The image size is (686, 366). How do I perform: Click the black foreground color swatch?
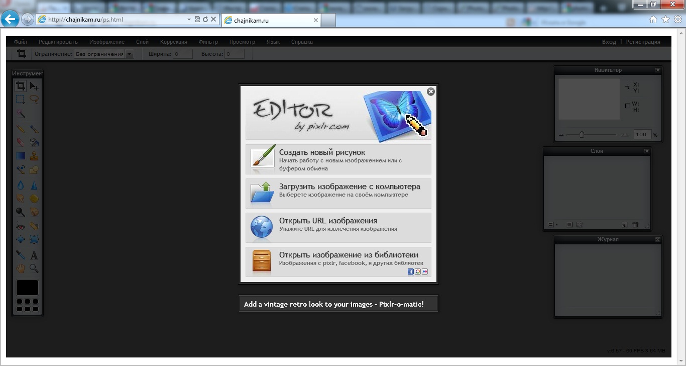[27, 288]
